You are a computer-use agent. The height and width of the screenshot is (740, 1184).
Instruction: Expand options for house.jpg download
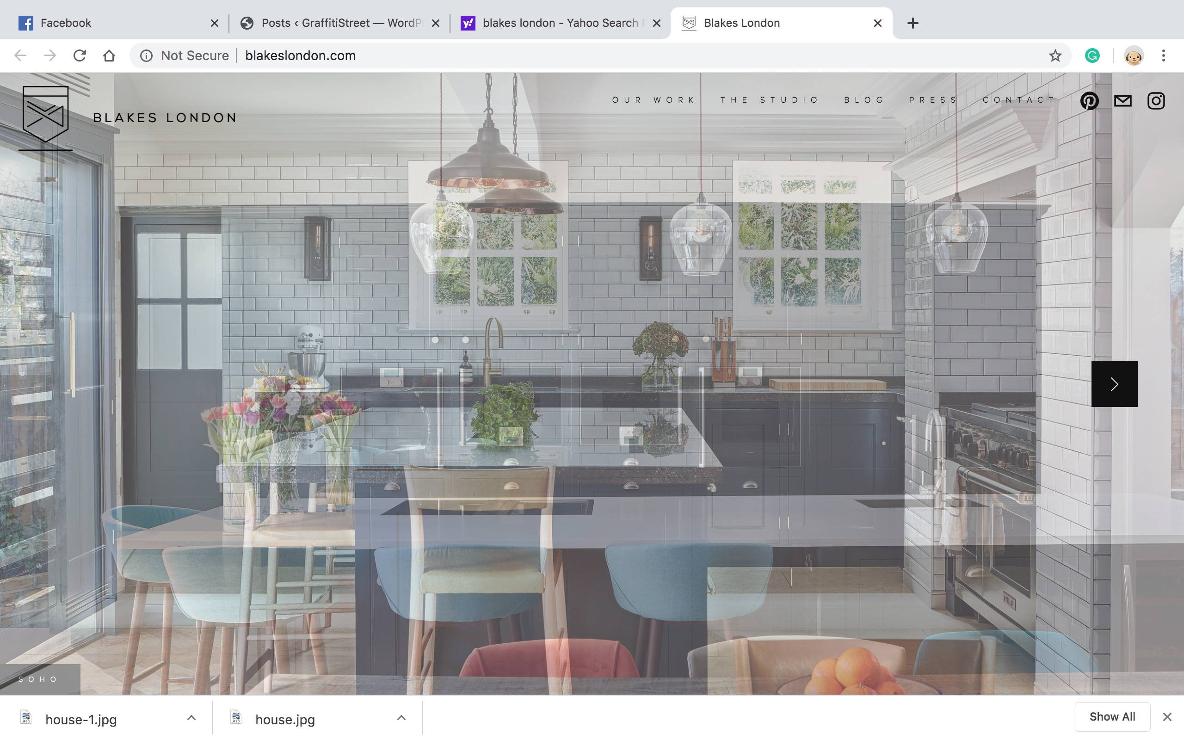point(401,717)
